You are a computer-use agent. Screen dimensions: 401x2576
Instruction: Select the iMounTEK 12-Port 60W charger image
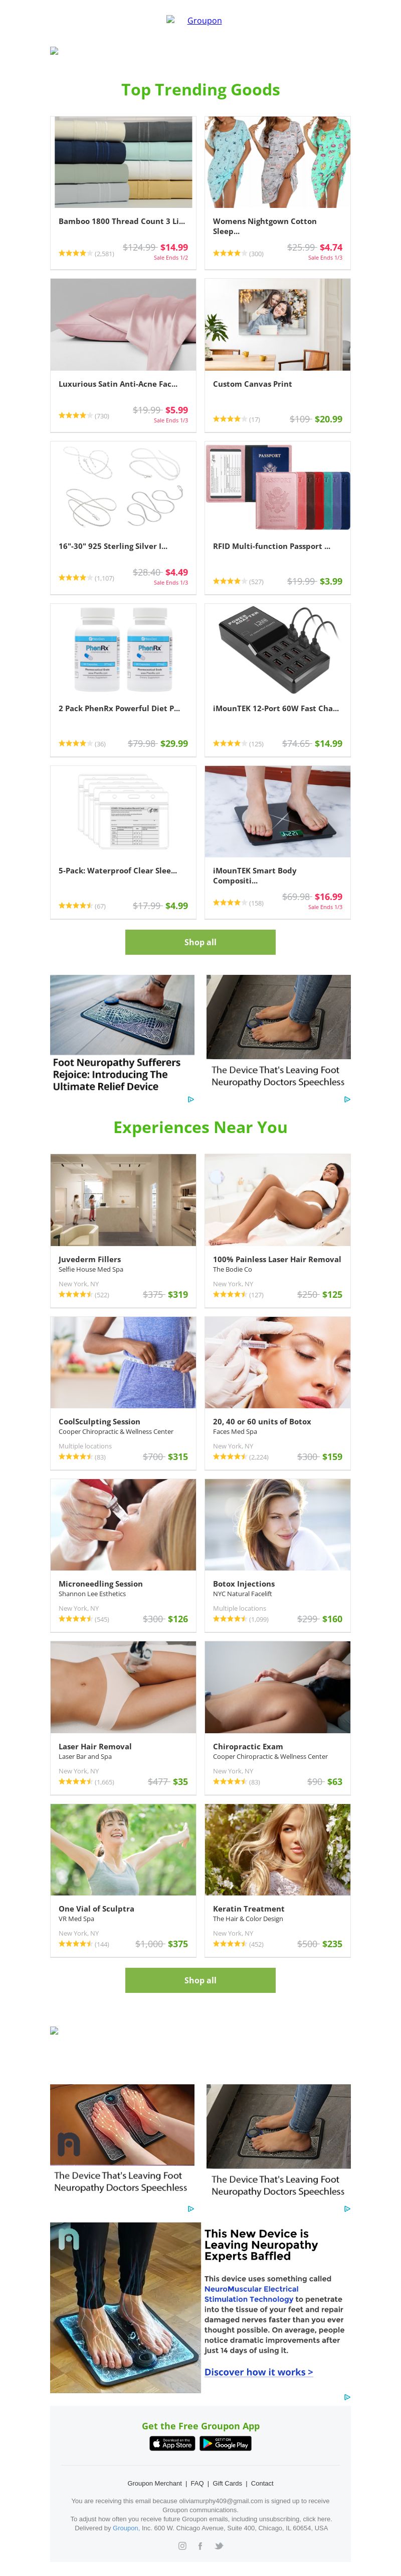(277, 649)
